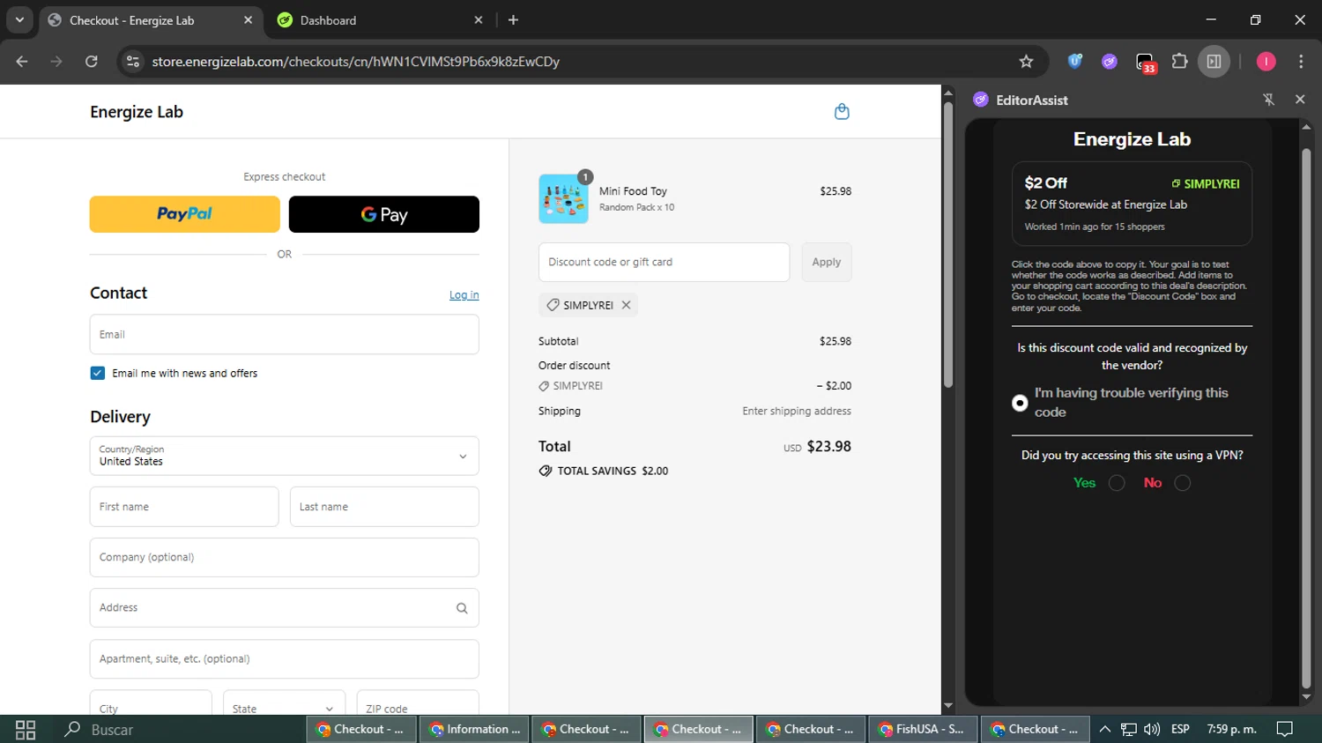Image resolution: width=1322 pixels, height=743 pixels.
Task: Select I'm having trouble verifying radio
Action: 1020,403
